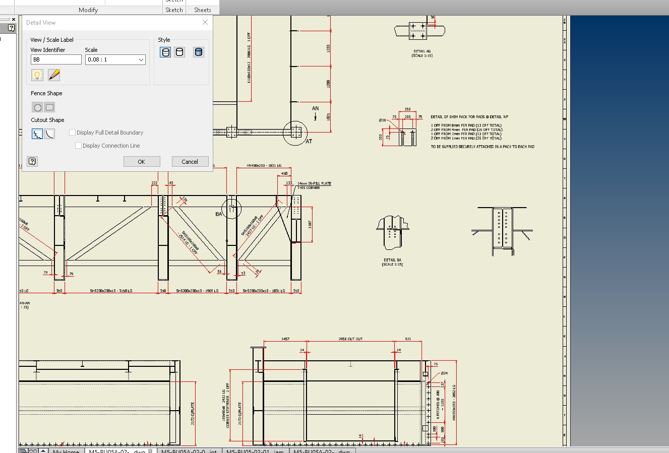
Task: Confirm detail view with OK
Action: point(142,161)
